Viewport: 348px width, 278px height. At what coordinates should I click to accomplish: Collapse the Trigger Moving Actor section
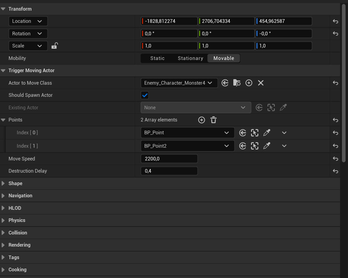pos(3,71)
